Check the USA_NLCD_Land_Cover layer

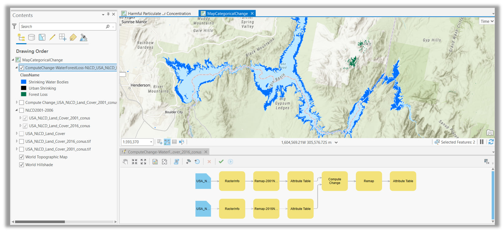coord(22,134)
